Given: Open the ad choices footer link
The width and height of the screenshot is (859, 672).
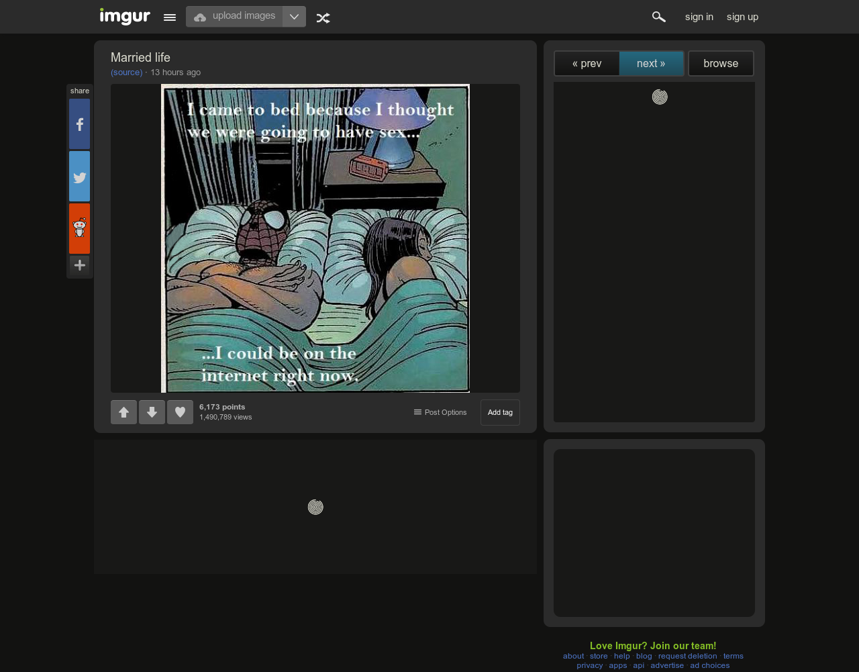Looking at the screenshot, I should tap(710, 665).
